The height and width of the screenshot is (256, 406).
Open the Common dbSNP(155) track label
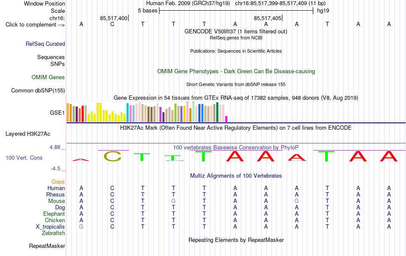click(38, 90)
